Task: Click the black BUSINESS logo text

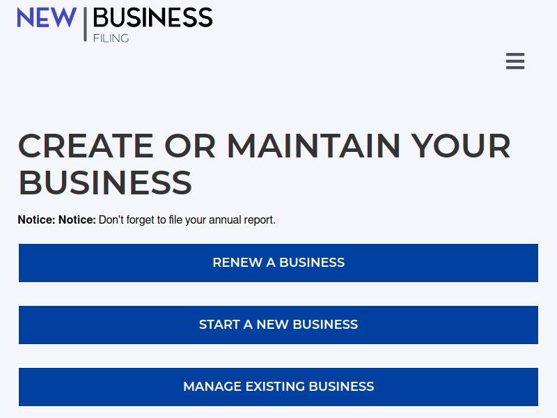Action: tap(152, 17)
